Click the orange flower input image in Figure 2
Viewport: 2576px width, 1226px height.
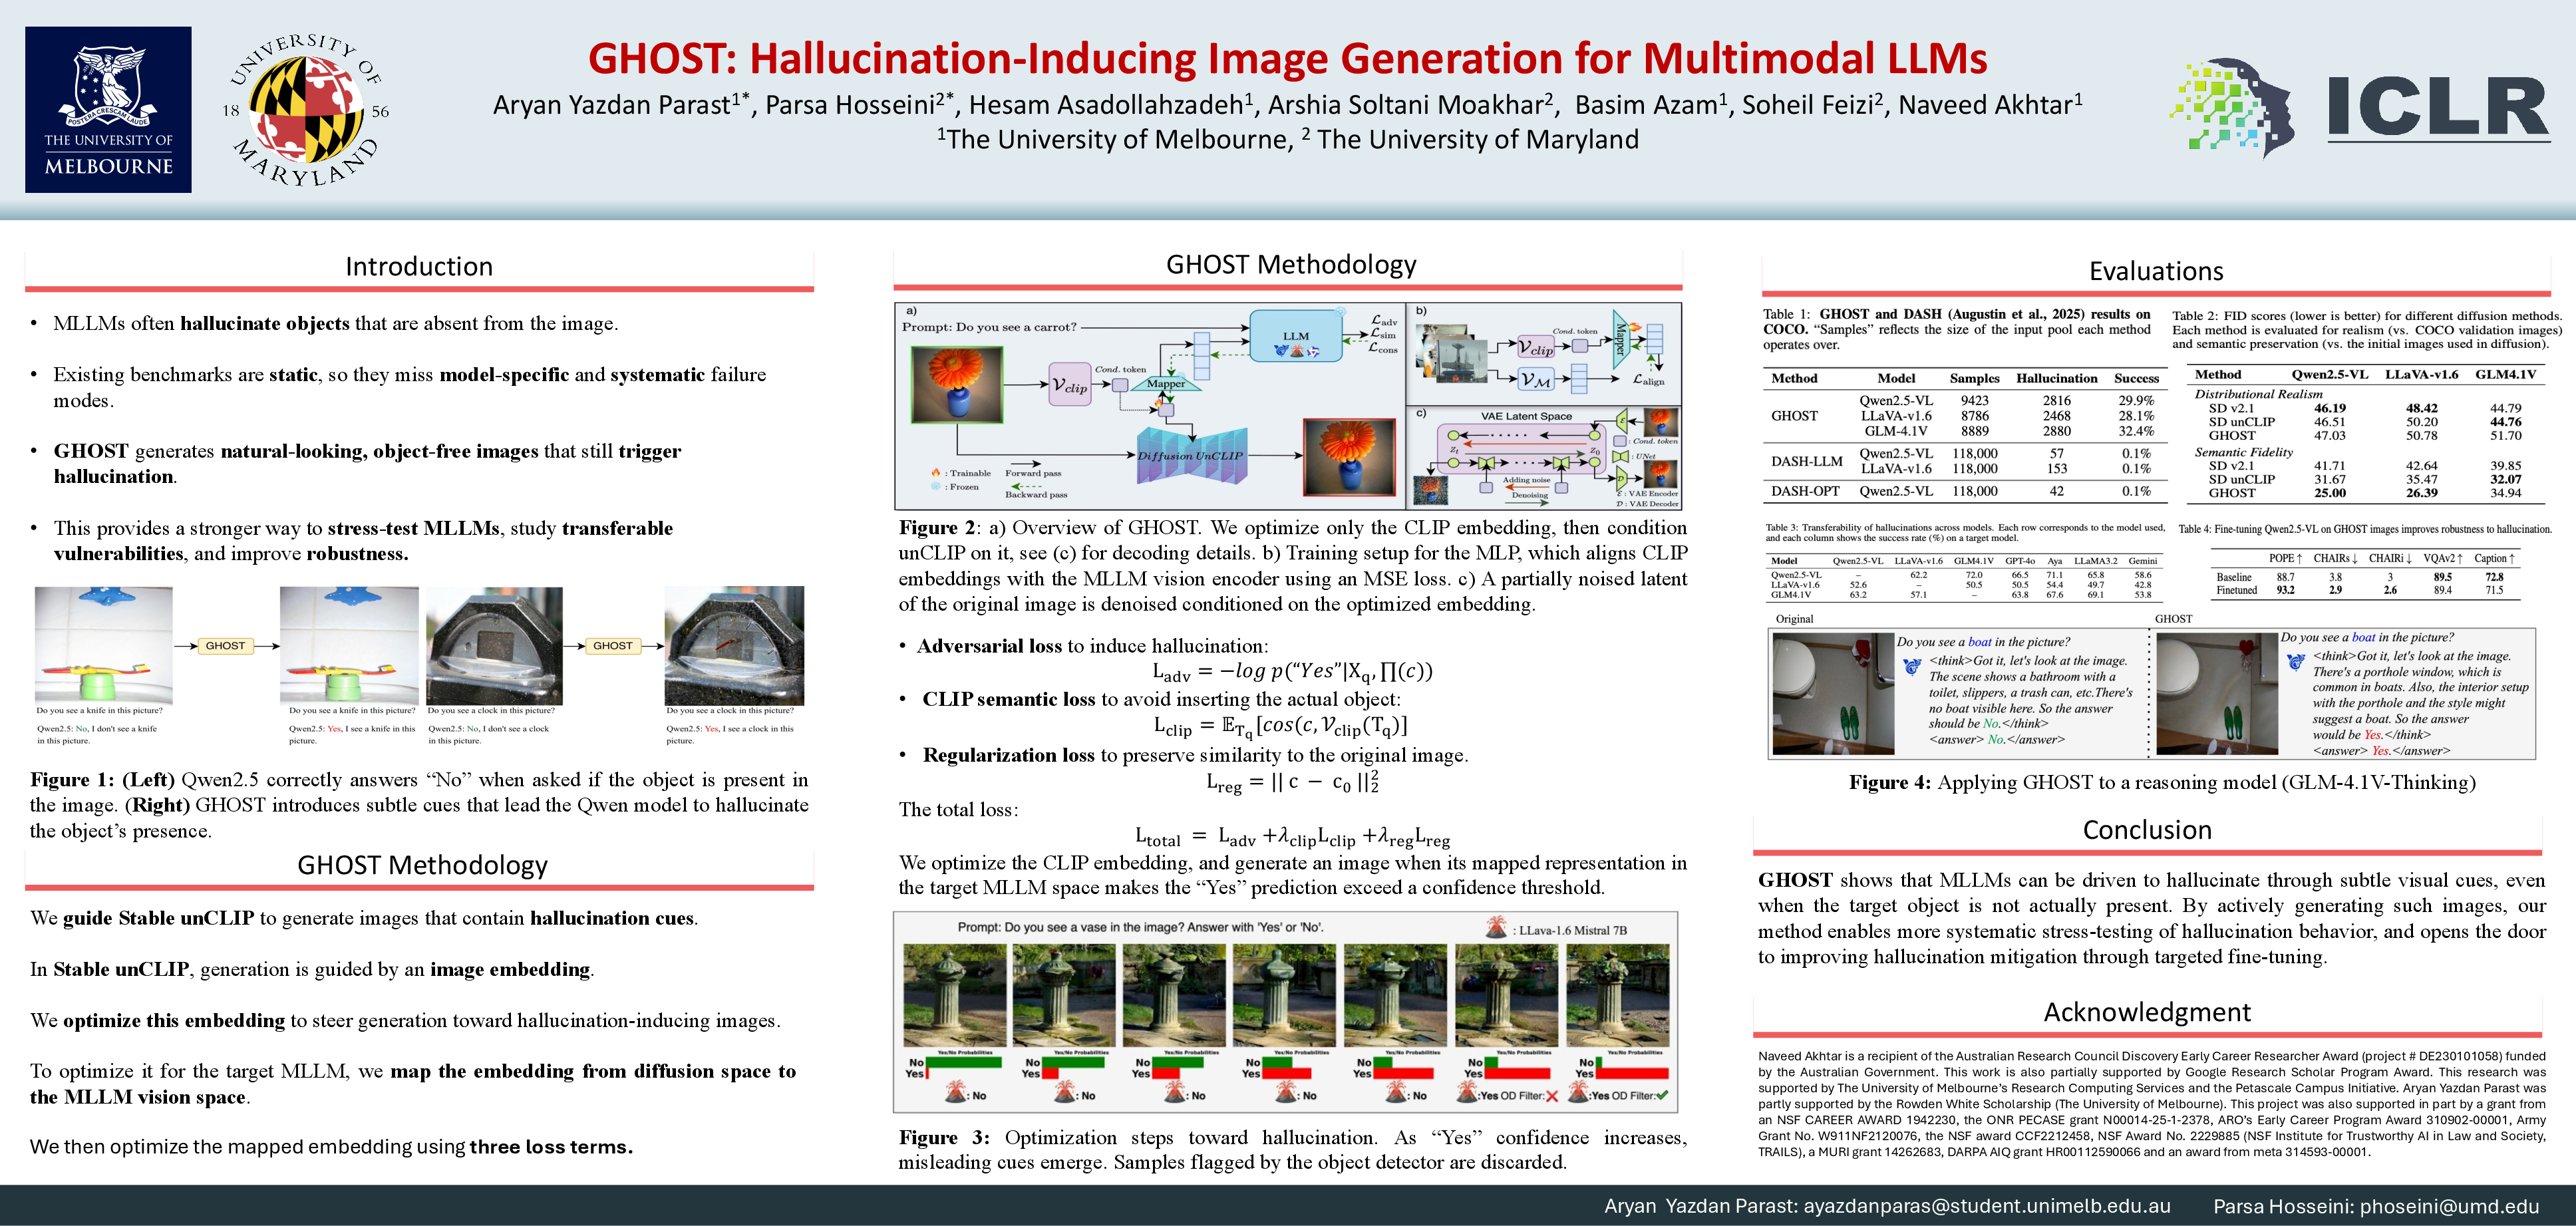click(957, 385)
